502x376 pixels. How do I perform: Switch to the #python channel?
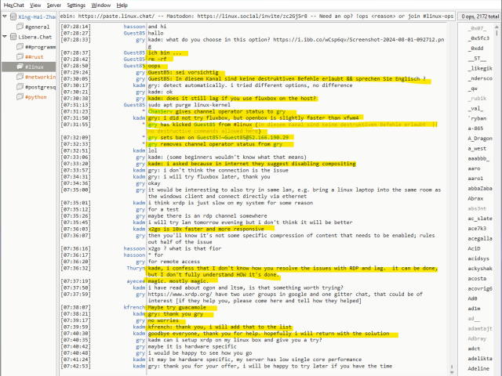(35, 97)
